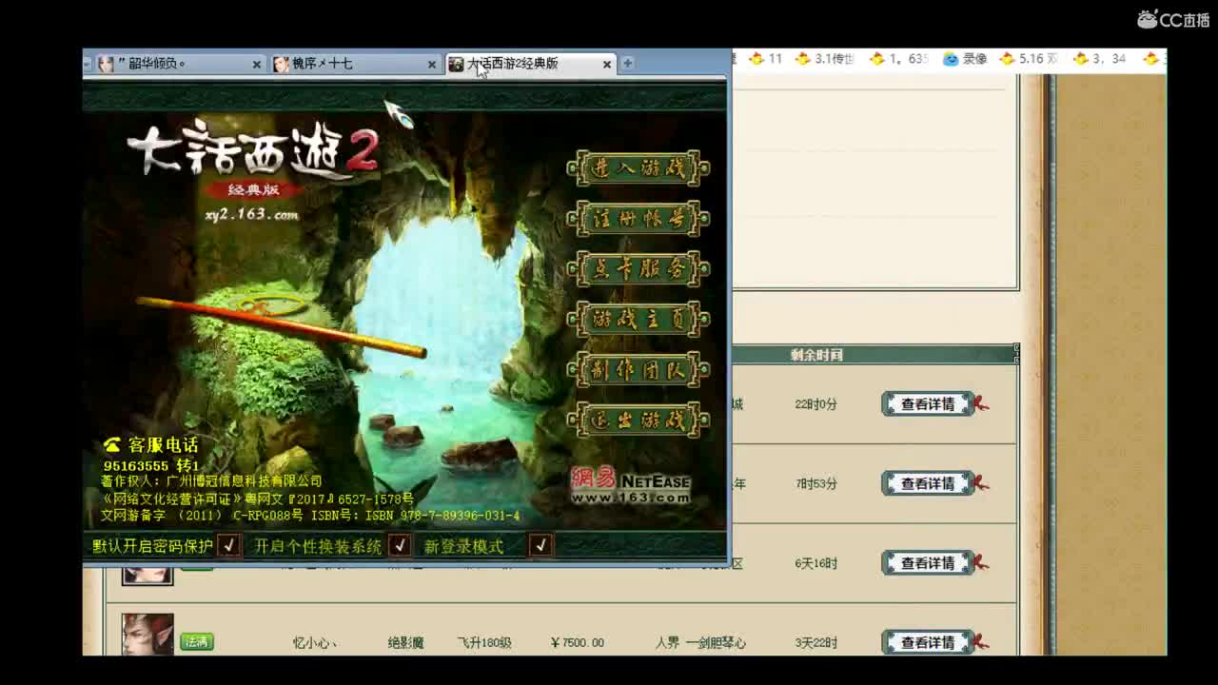The width and height of the screenshot is (1218, 685).
Task: Select the 点卡服务 button
Action: click(x=638, y=269)
